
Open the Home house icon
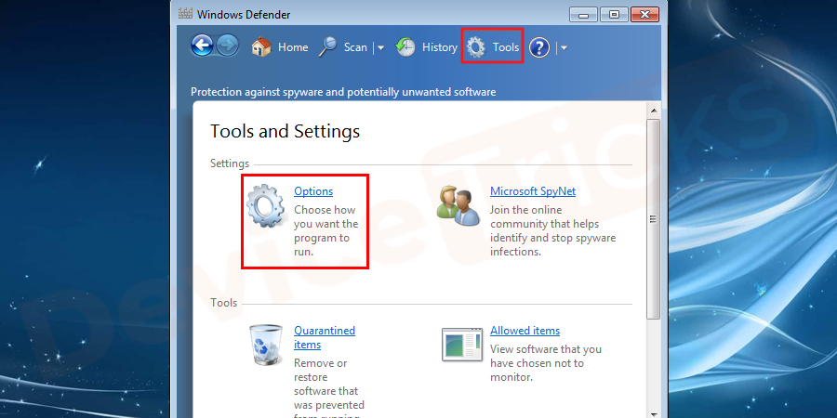pos(261,47)
